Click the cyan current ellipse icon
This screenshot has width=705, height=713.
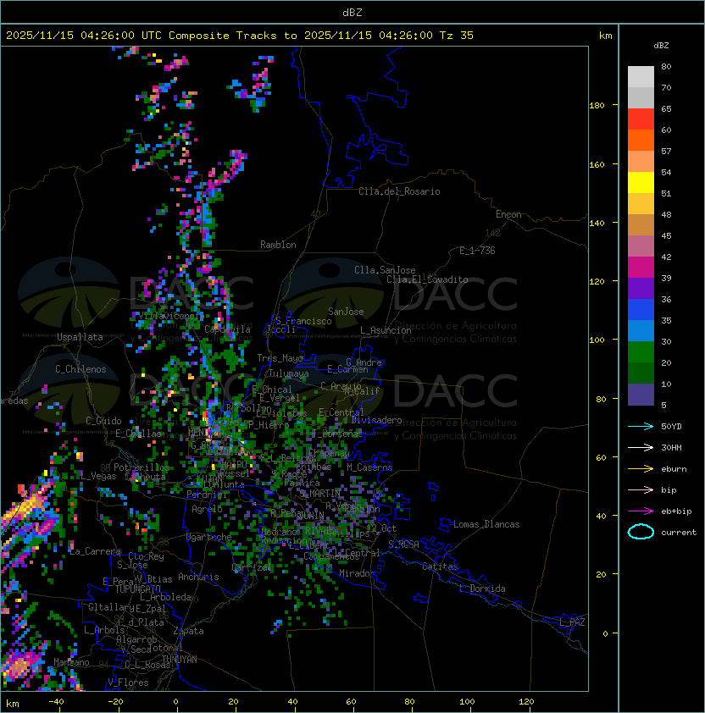click(x=641, y=532)
